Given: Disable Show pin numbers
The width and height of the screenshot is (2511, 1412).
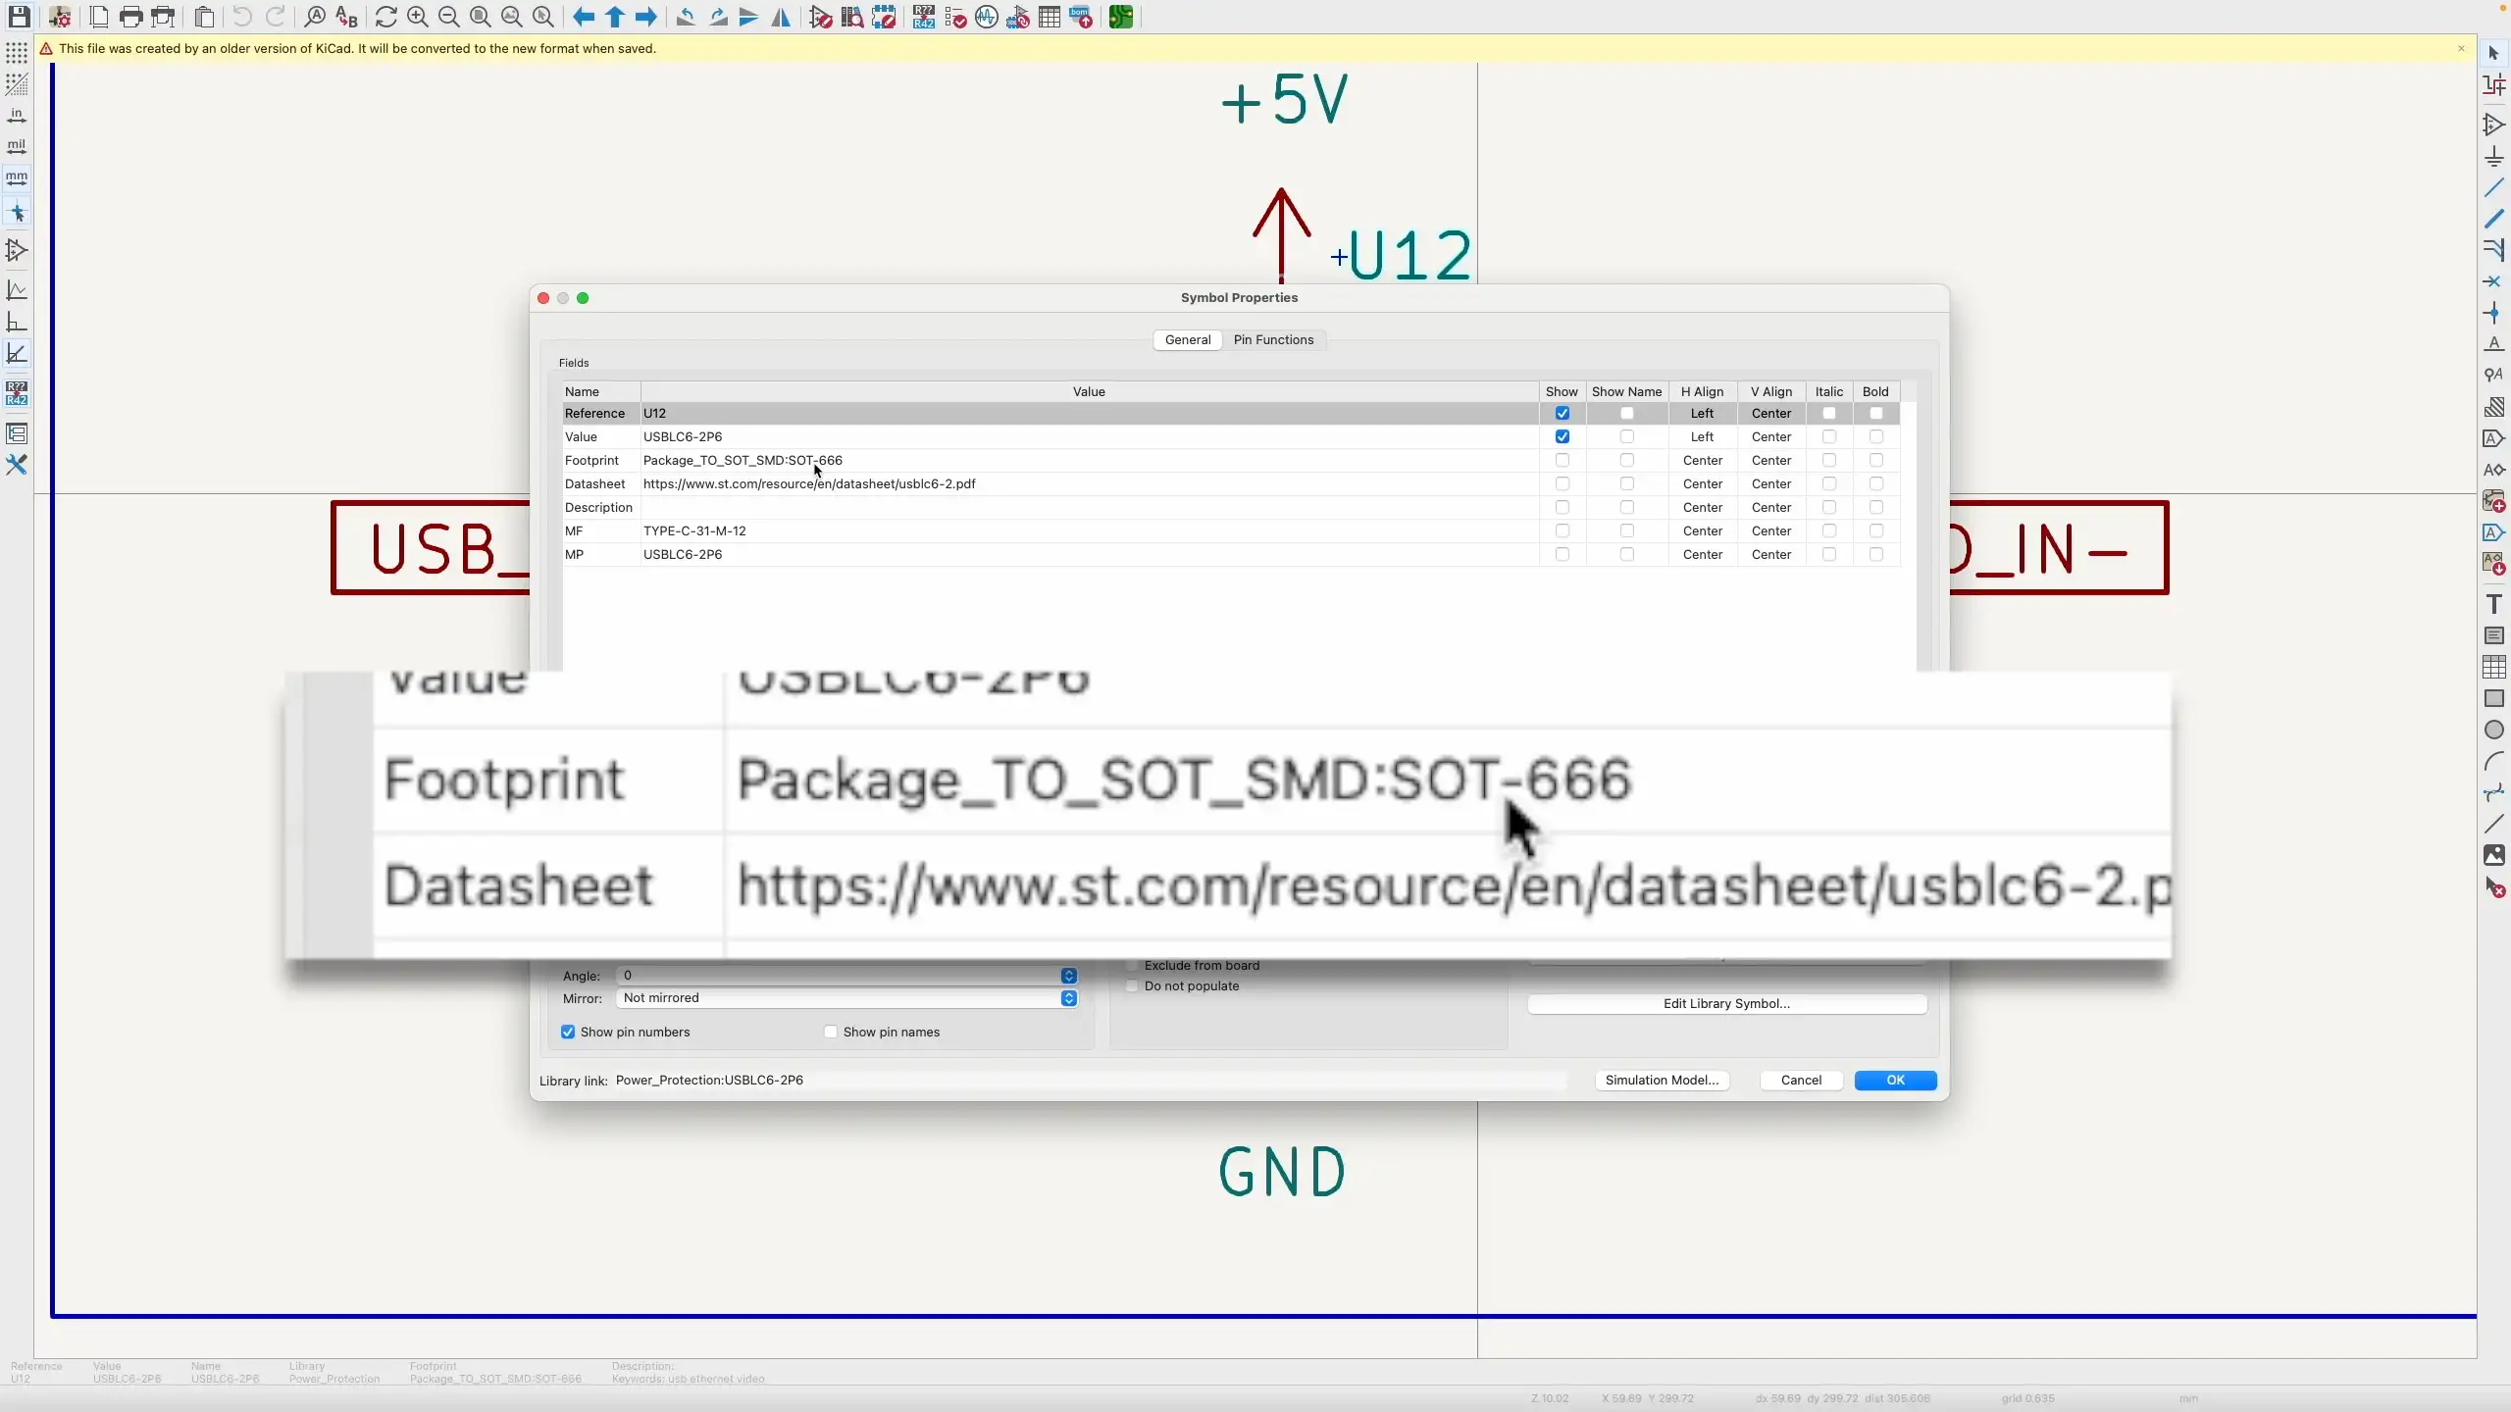Looking at the screenshot, I should (567, 1032).
